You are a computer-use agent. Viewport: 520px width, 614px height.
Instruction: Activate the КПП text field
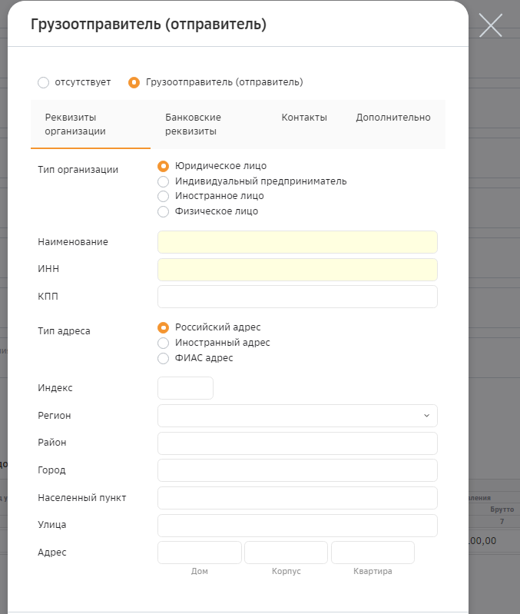[297, 297]
